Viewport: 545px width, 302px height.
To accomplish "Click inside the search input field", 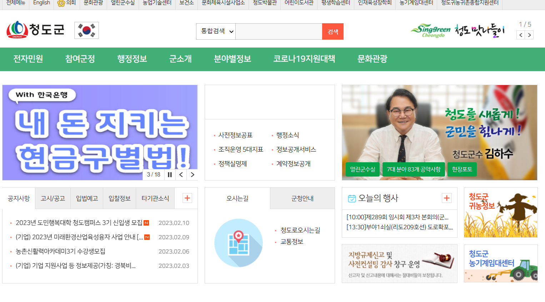I will [x=279, y=31].
